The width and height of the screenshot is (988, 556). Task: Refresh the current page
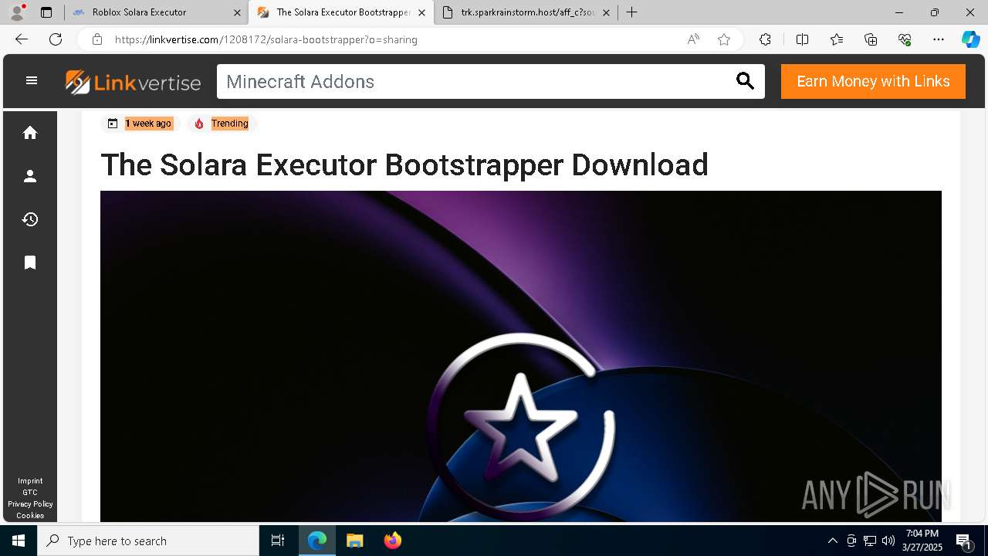tap(56, 39)
